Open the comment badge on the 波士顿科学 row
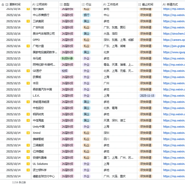185x185 pixels. pyautogui.click(x=28, y=170)
